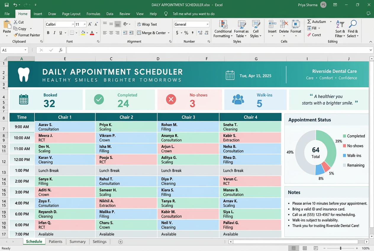This screenshot has height=251, width=374.
Task: Increase font size with larger A icon
Action: pyautogui.click(x=90, y=24)
